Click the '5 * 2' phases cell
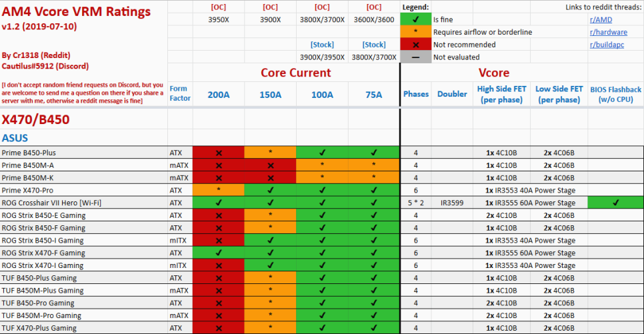Image resolution: width=644 pixels, height=334 pixels. coord(415,203)
